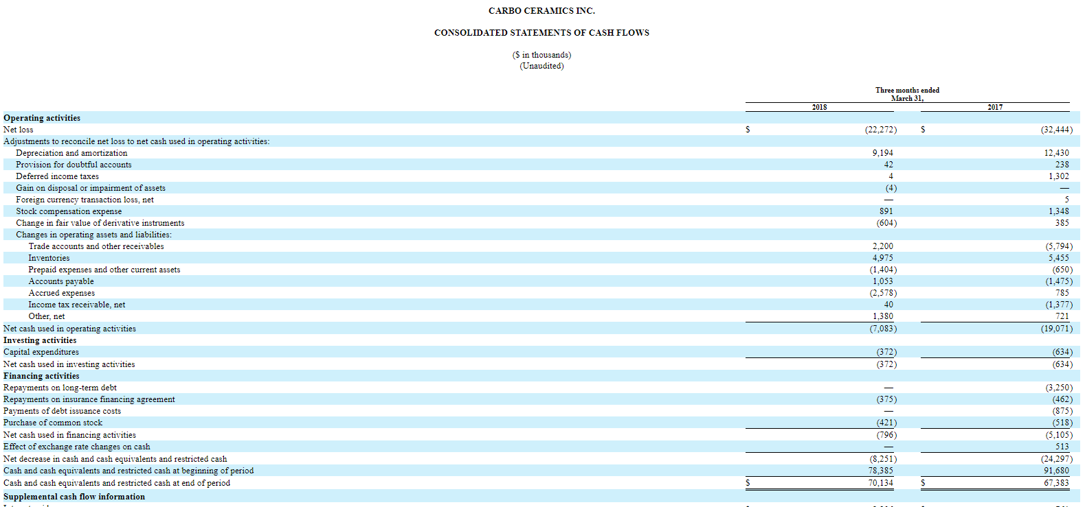Select 'Provision for doubtful accounts' label

tap(74, 165)
